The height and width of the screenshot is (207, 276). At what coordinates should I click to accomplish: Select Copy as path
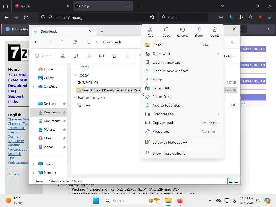[x=182, y=123]
